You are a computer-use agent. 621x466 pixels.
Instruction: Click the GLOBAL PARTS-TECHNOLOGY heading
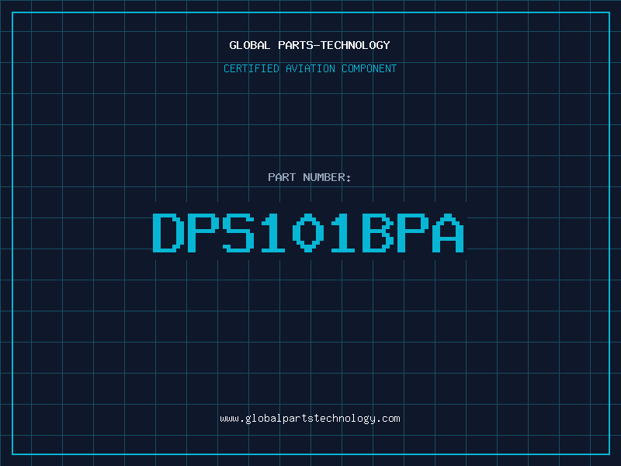[310, 45]
